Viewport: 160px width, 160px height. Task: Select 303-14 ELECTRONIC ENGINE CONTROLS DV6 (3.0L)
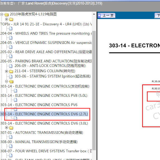point(44,123)
